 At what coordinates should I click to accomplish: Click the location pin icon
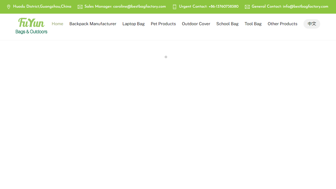[9, 7]
